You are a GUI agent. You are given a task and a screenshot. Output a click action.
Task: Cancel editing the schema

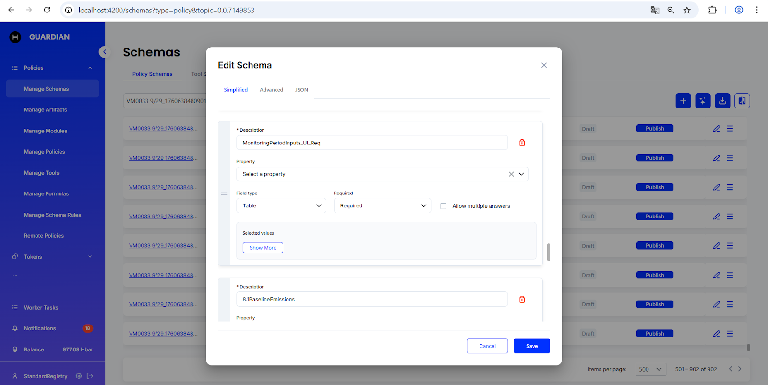tap(487, 346)
